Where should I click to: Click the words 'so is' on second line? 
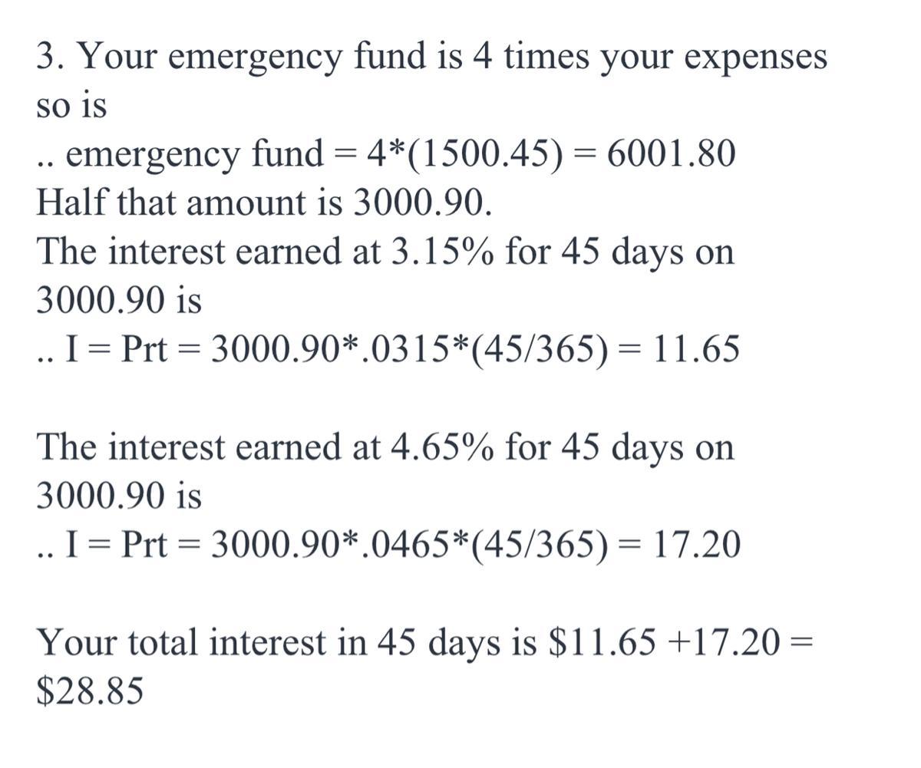[71, 107]
